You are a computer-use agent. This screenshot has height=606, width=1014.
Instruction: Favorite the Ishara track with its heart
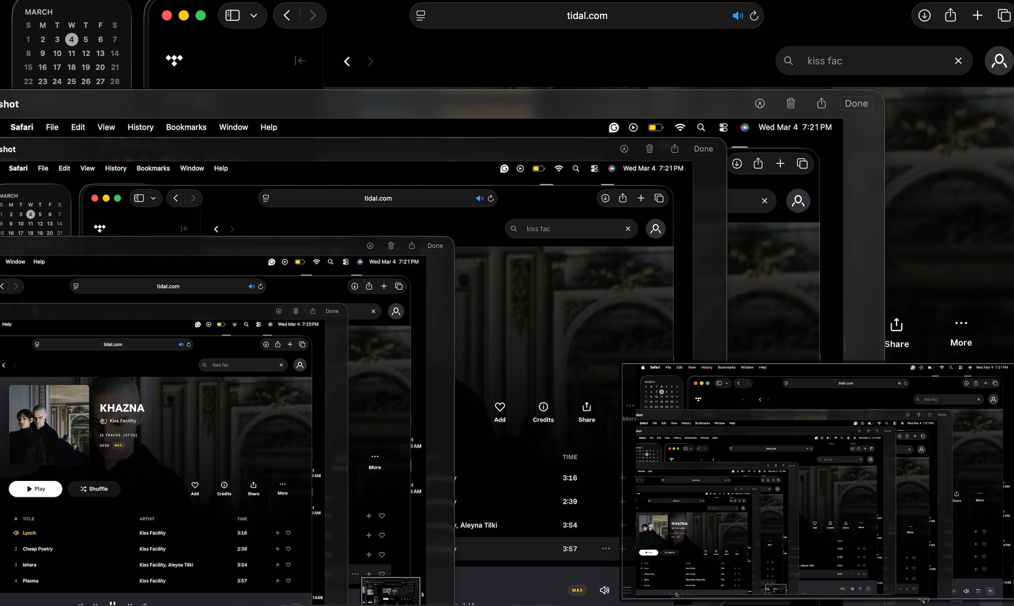[288, 565]
